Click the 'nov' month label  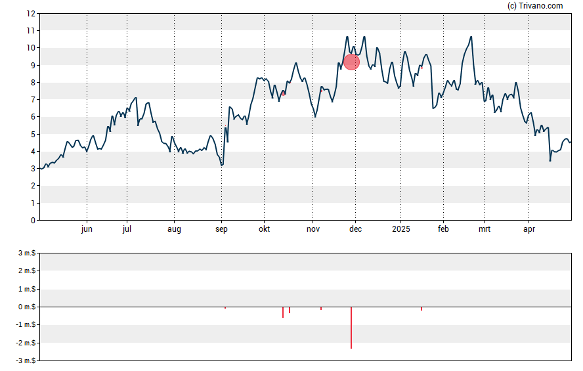[313, 229]
